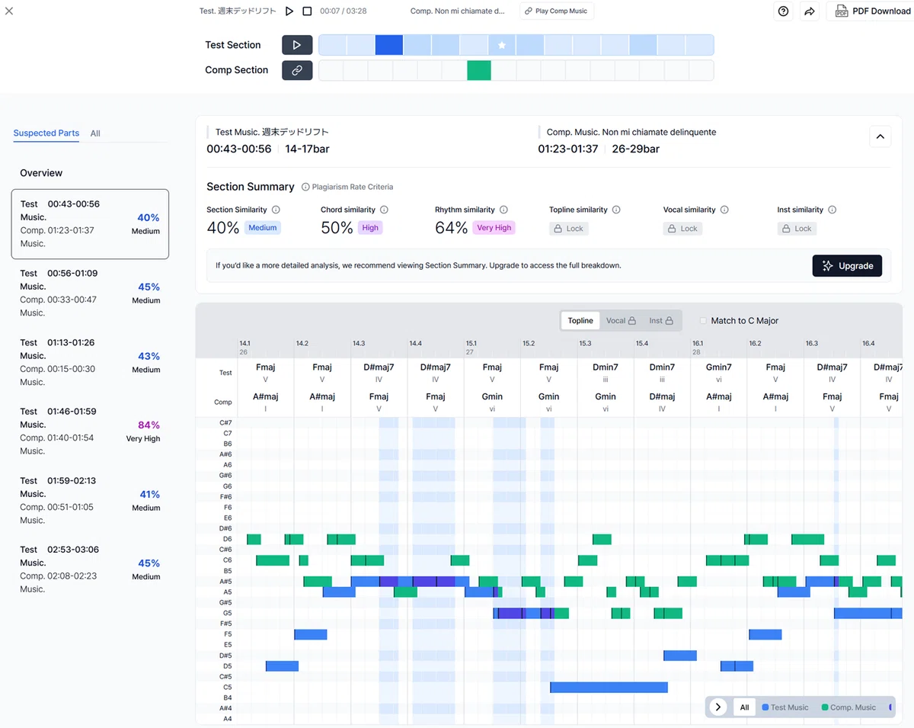The width and height of the screenshot is (914, 728).
Task: Toggle Test Music legend filter
Action: coord(785,707)
